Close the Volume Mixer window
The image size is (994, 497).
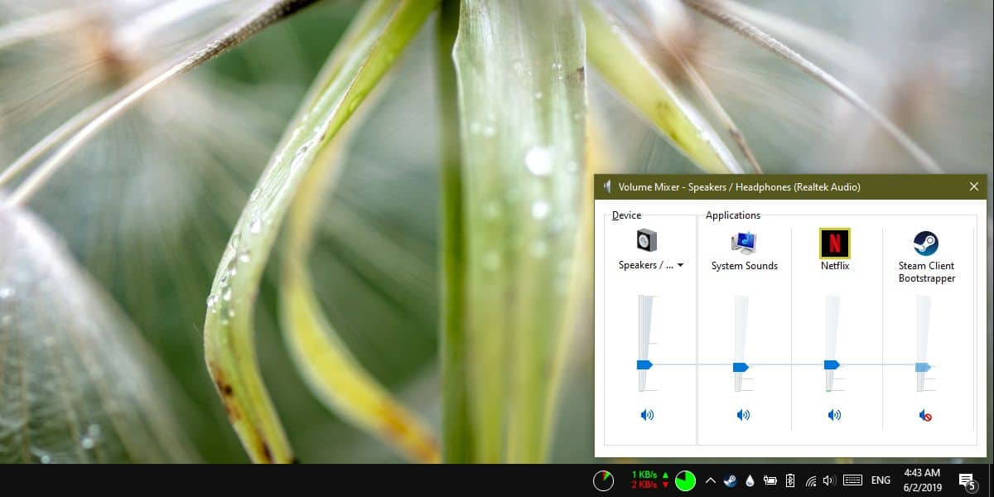pos(973,187)
